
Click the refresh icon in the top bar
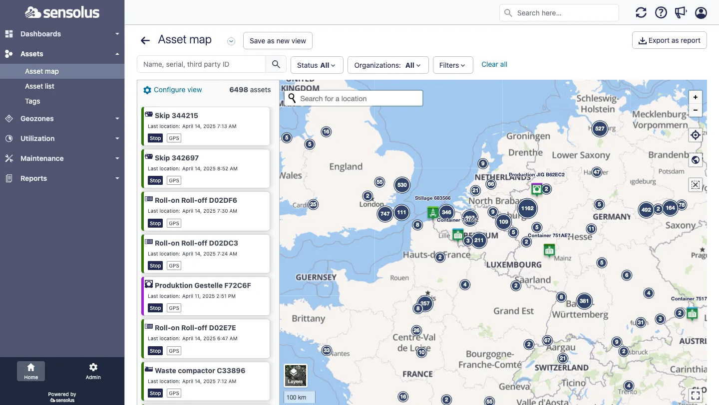[x=641, y=13]
